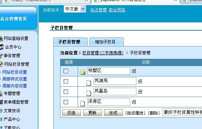The width and height of the screenshot is (202, 129).
Task: Tick the checkbox for 洋房区 row
Action: click(66, 102)
